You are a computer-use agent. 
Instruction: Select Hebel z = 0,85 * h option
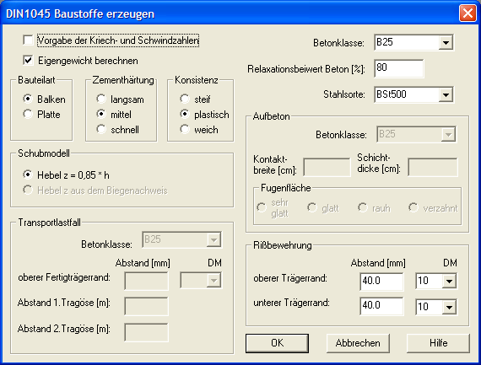tap(28, 174)
